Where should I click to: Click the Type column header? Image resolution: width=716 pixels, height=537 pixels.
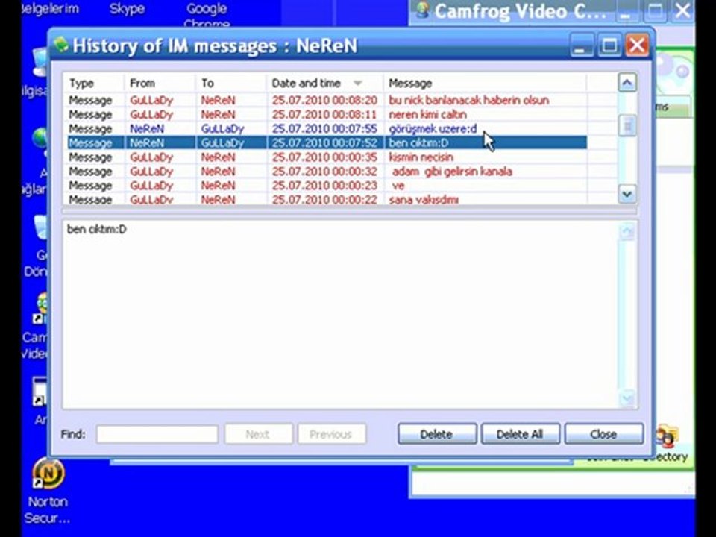pos(95,83)
